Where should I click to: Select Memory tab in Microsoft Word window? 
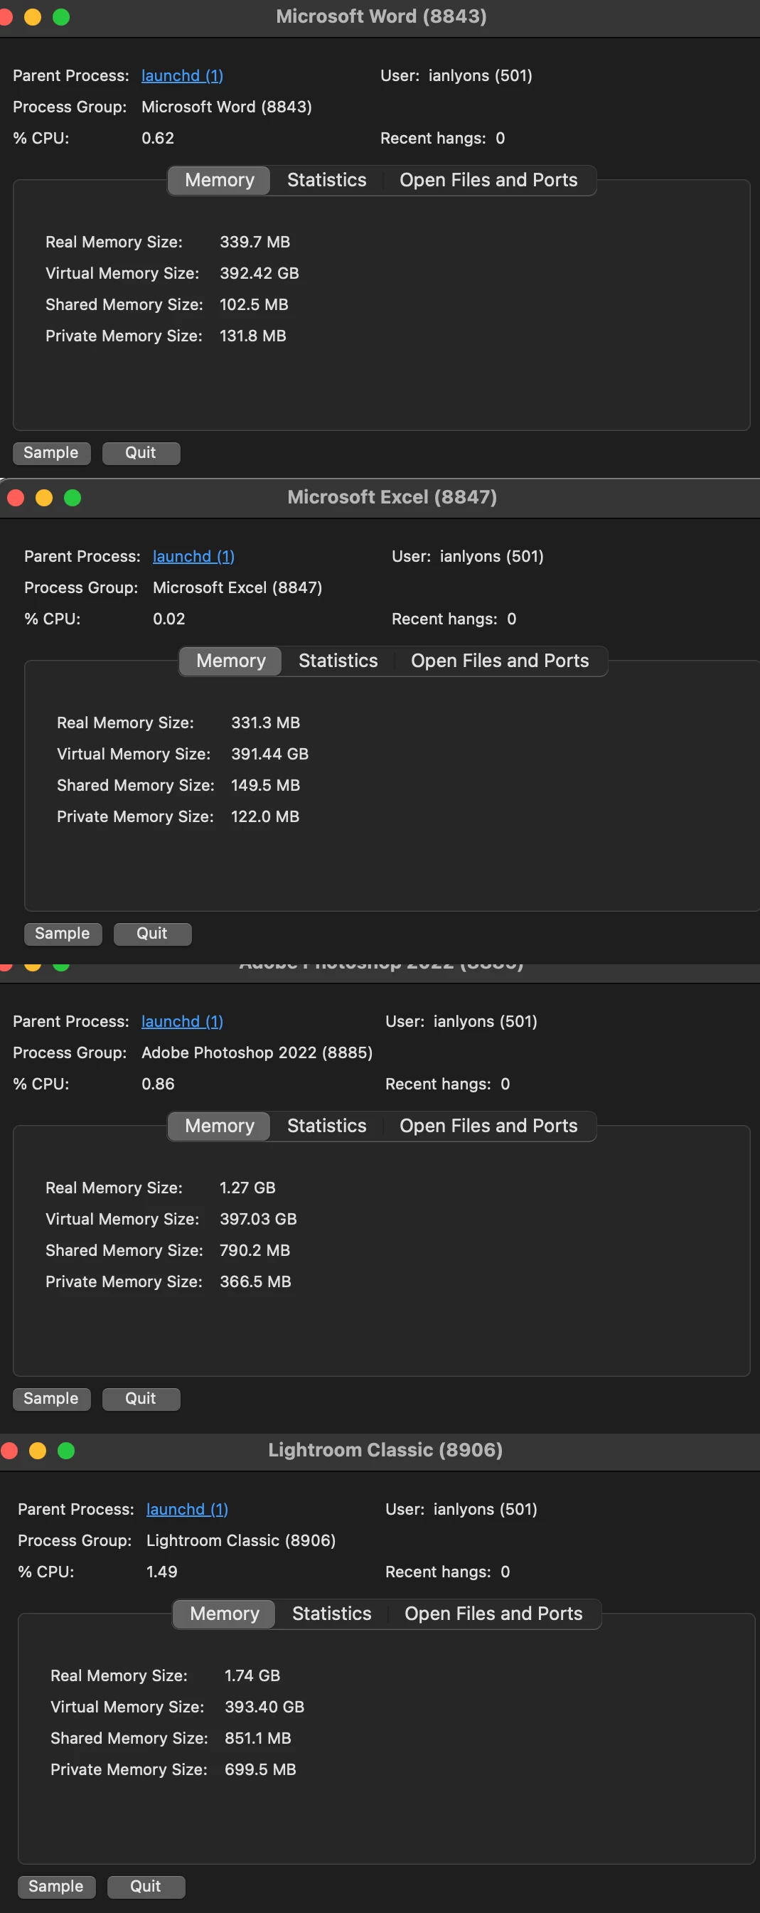point(219,181)
